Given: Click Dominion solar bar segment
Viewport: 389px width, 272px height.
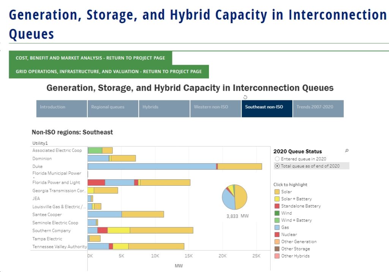Looking at the screenshot, I should pyautogui.click(x=123, y=158).
